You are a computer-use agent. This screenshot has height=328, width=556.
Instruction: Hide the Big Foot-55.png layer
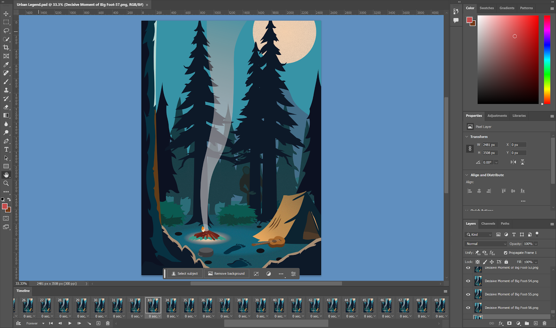468,294
